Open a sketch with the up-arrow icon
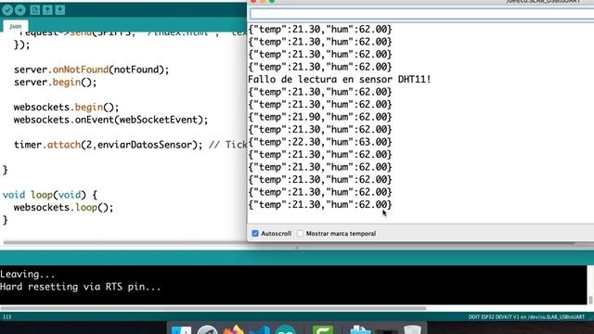594x334 pixels. point(47,10)
